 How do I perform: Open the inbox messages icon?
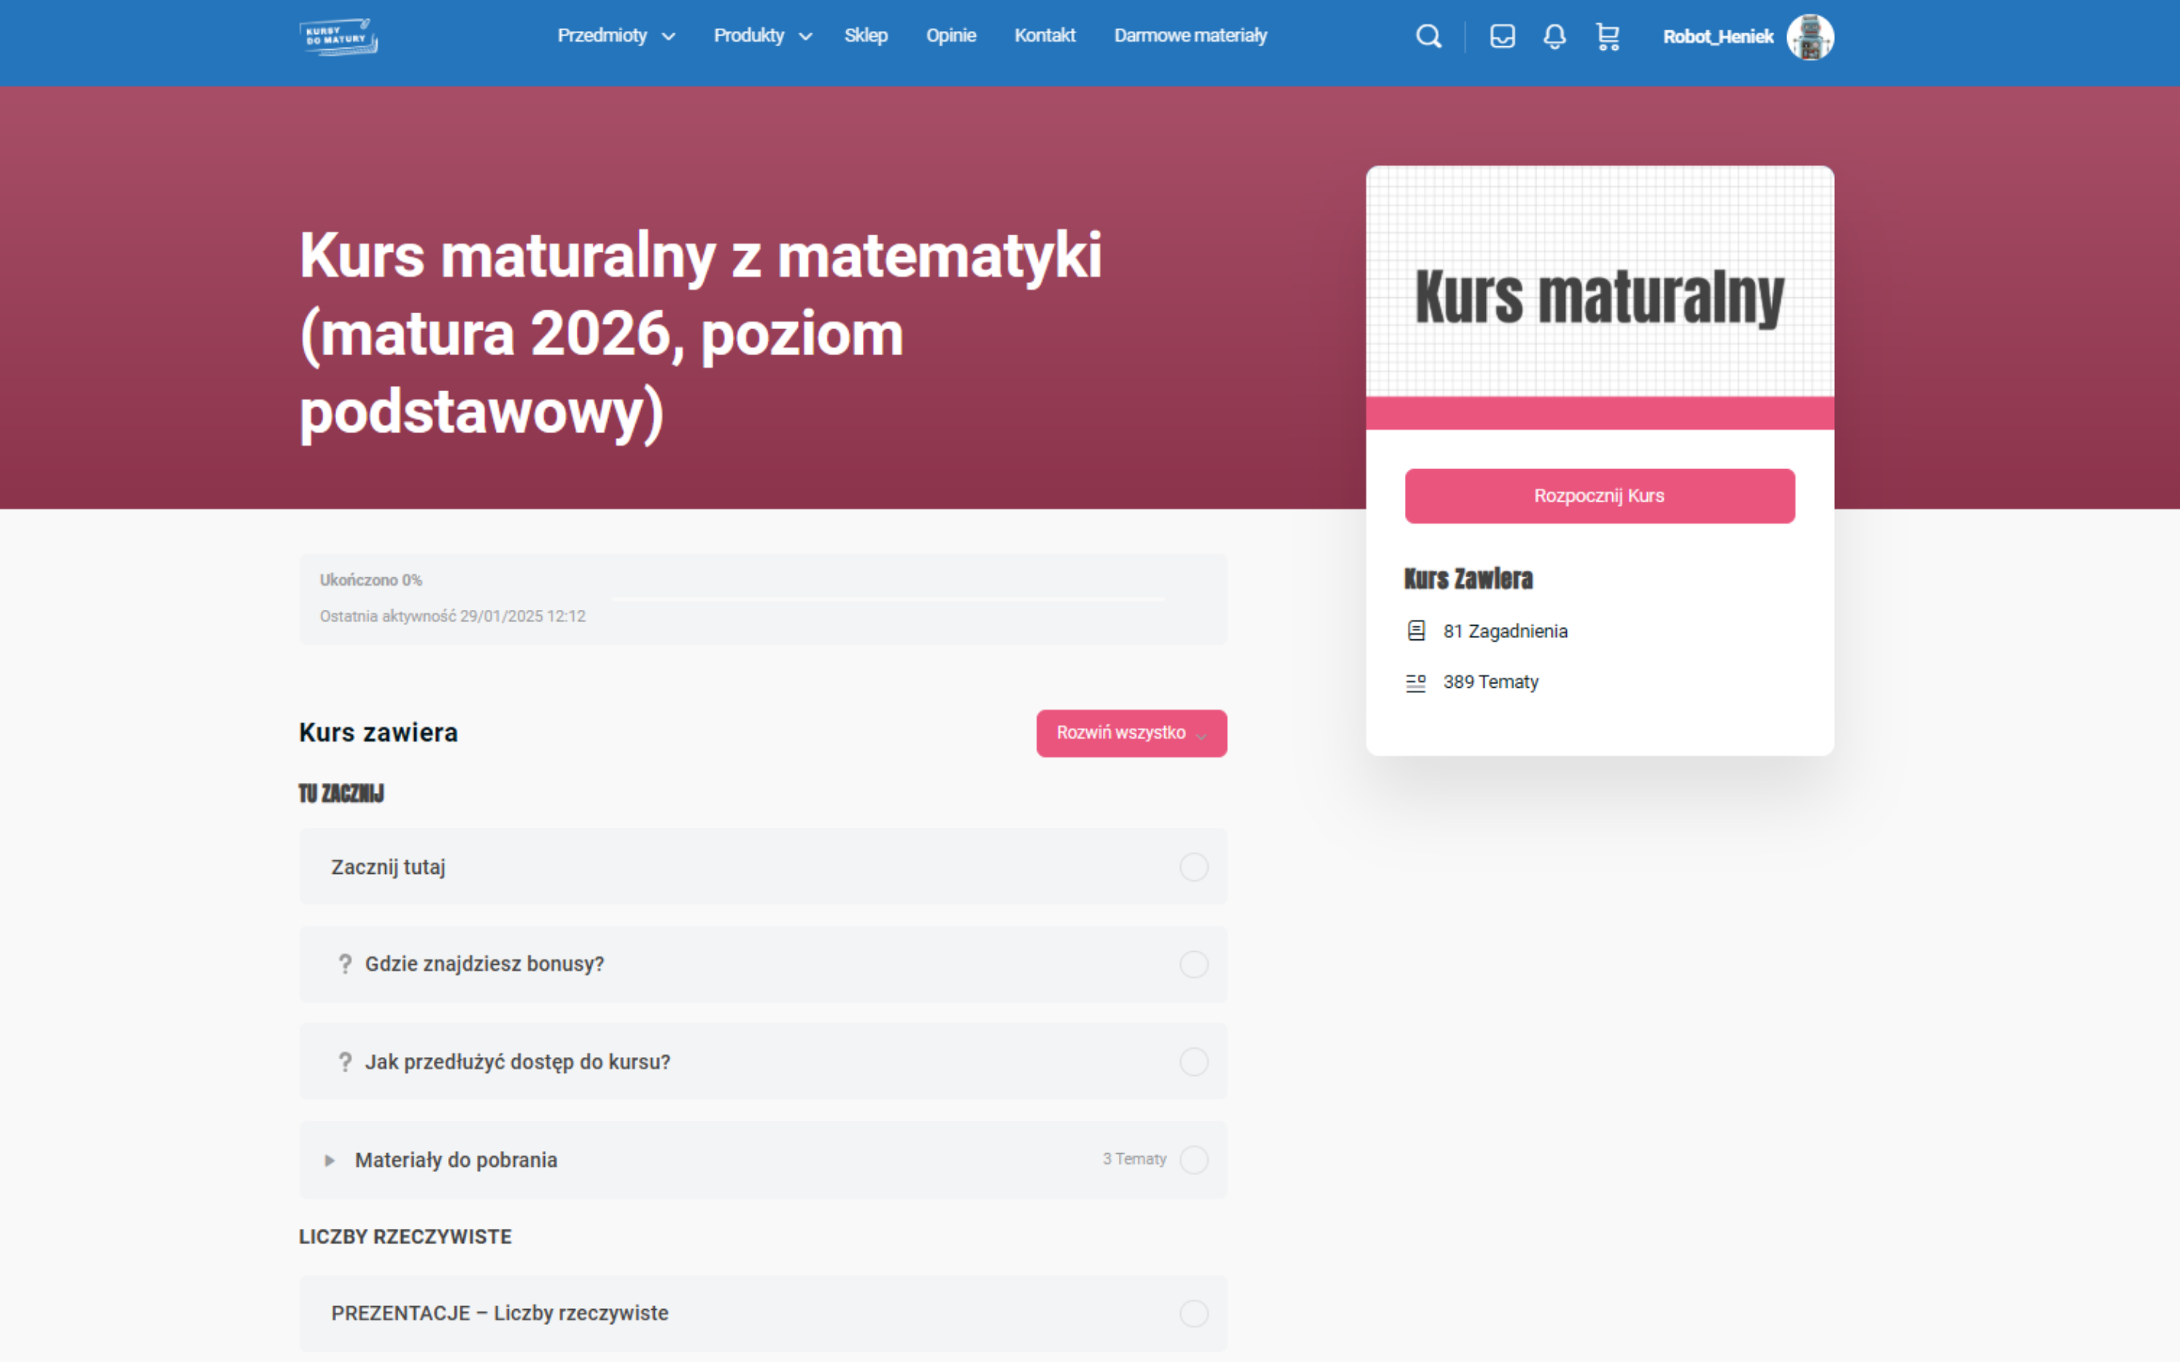pyautogui.click(x=1502, y=37)
